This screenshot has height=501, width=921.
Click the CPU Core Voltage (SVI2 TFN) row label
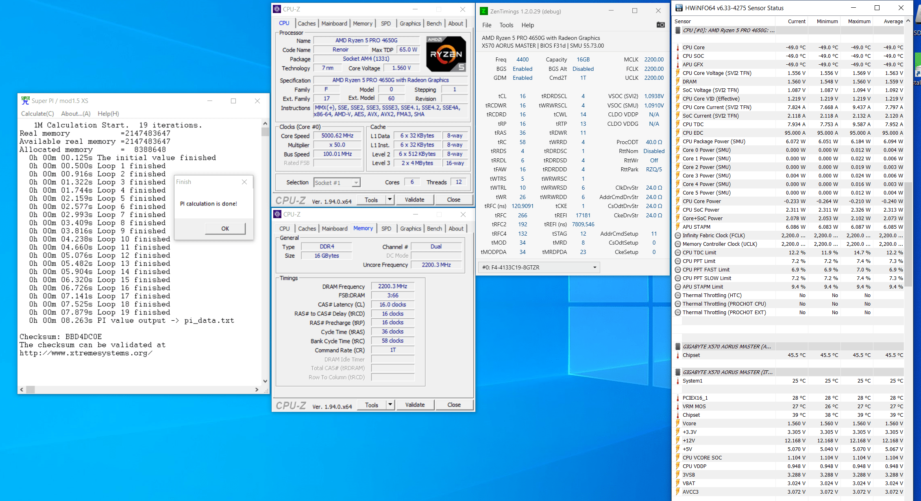717,73
